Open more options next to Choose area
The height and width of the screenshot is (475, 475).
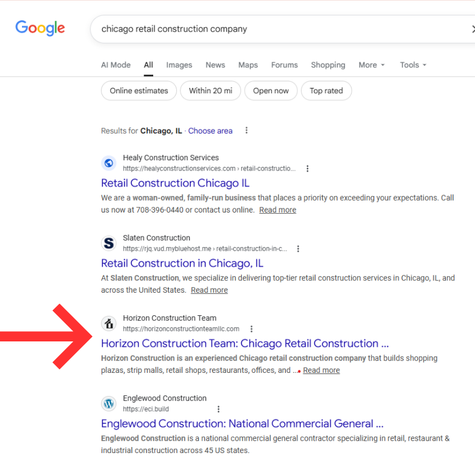click(x=246, y=131)
